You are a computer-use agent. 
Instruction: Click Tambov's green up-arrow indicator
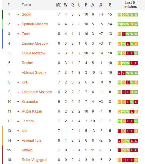tap(18, 121)
